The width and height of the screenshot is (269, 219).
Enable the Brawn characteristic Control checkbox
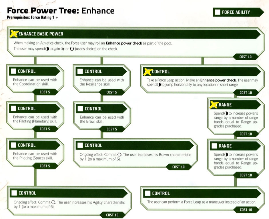80,146
